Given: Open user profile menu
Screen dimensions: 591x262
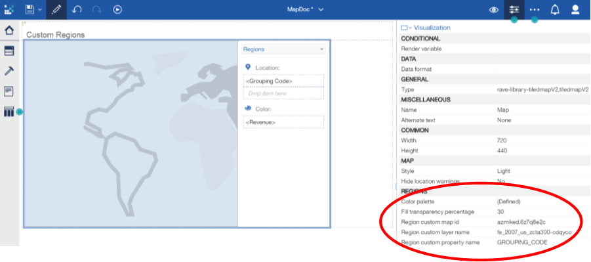Looking at the screenshot, I should 575,10.
